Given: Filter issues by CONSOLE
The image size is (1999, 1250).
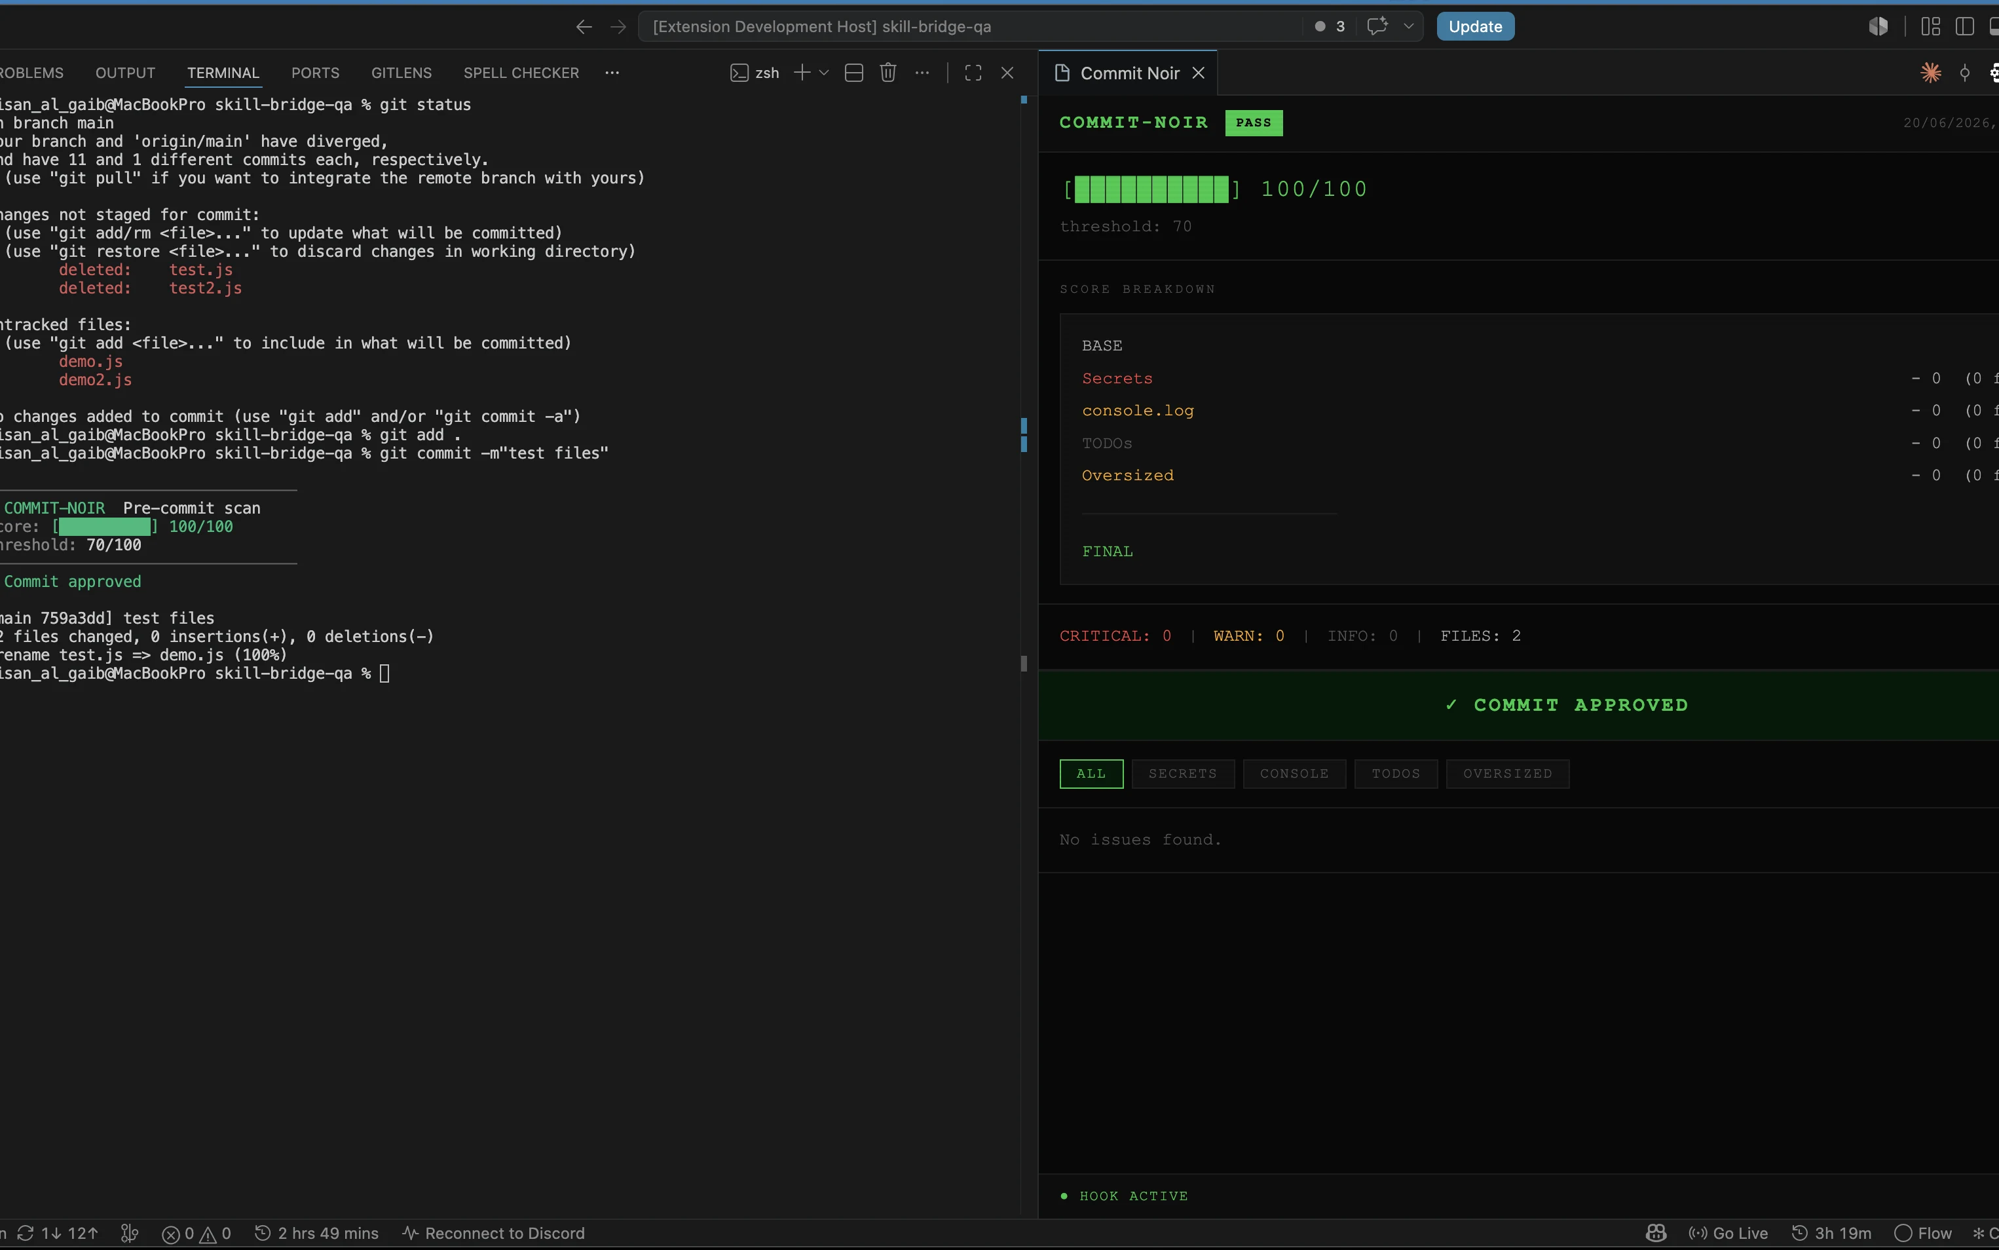Looking at the screenshot, I should tap(1294, 774).
